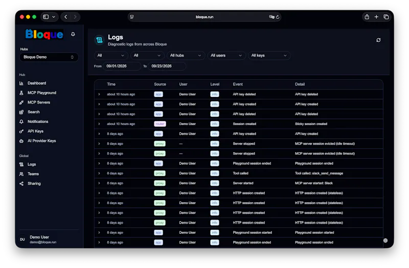Click the page settings icon in address bar

tap(132, 17)
